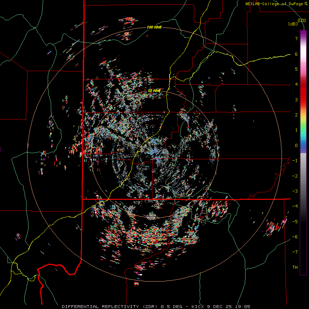
Task: Click the "-3" value on the color scale
Action: tap(295, 191)
